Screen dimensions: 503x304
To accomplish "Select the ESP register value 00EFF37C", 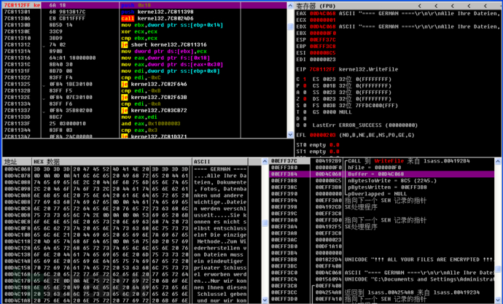I will click(x=323, y=40).
